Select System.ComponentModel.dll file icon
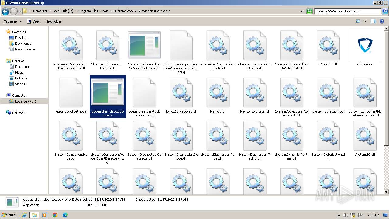The height and width of the screenshot is (219, 389). 71,135
